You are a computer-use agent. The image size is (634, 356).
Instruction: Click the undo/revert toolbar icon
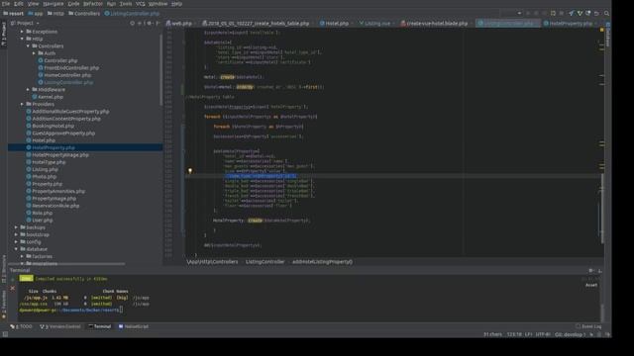(x=596, y=13)
